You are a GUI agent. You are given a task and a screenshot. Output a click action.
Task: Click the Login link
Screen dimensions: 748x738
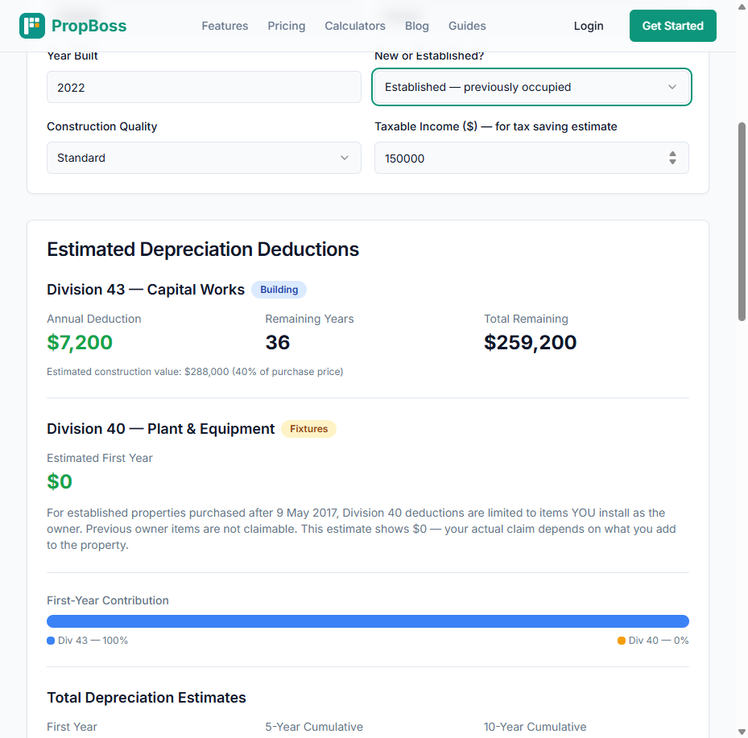coord(589,25)
